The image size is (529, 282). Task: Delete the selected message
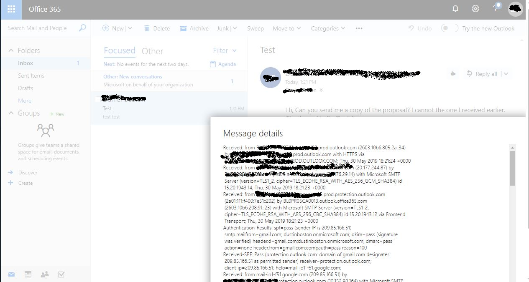(157, 28)
